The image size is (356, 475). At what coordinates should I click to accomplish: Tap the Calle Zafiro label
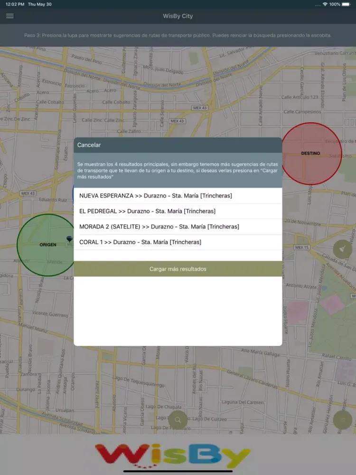[129, 132]
